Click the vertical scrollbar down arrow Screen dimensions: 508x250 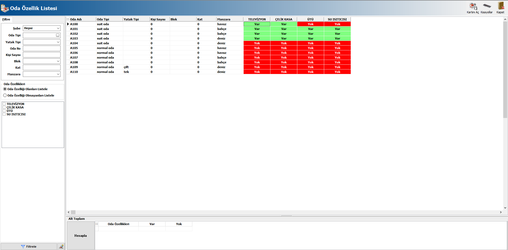505,208
